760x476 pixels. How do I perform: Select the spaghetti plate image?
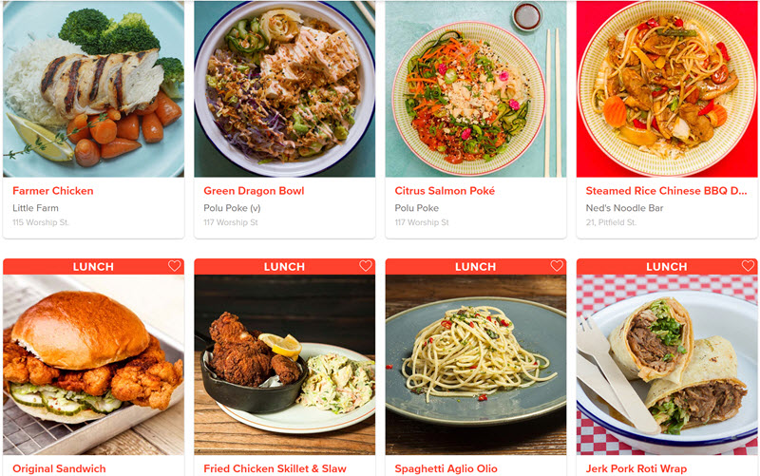[x=476, y=365]
